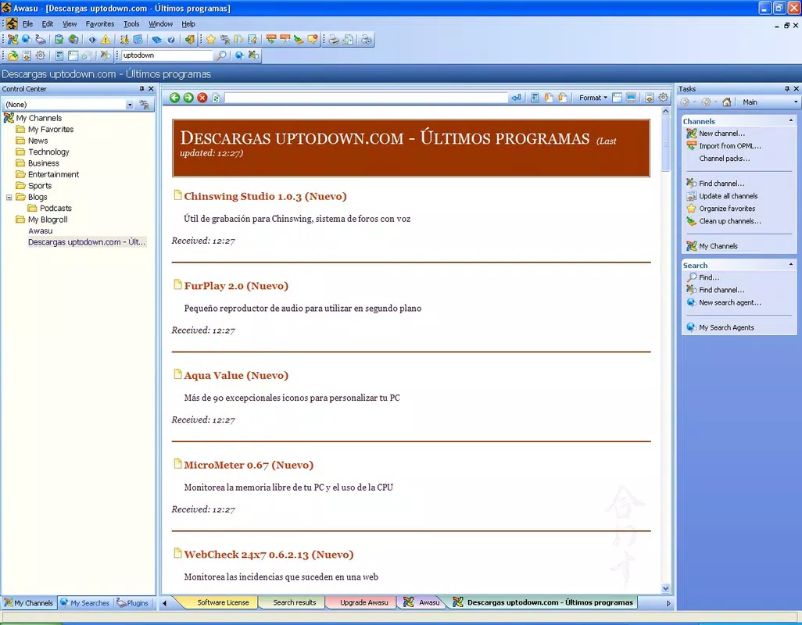Click the filter icon next to (None) dropdown
This screenshot has height=625, width=802.
(145, 105)
